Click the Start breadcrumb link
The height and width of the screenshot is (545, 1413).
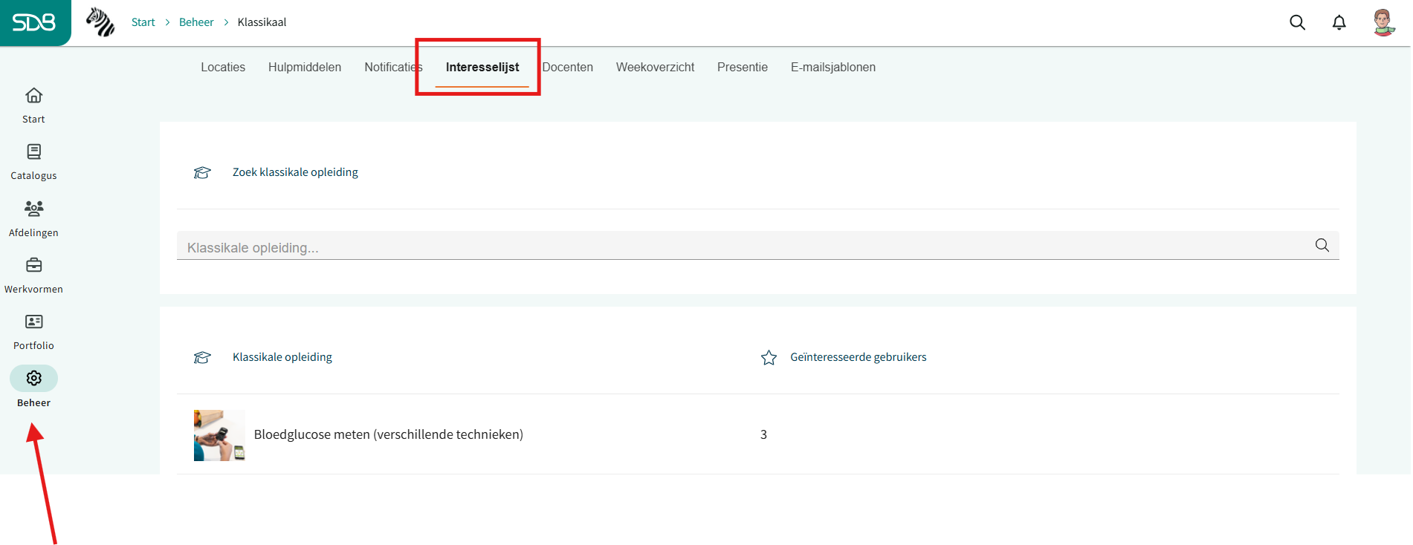pos(143,22)
